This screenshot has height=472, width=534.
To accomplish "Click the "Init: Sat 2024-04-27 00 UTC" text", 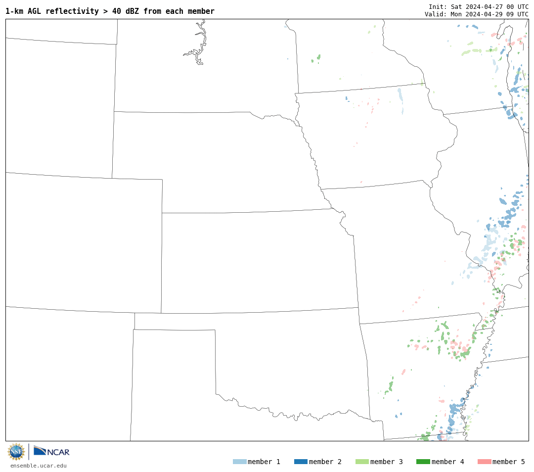I will pyautogui.click(x=479, y=7).
